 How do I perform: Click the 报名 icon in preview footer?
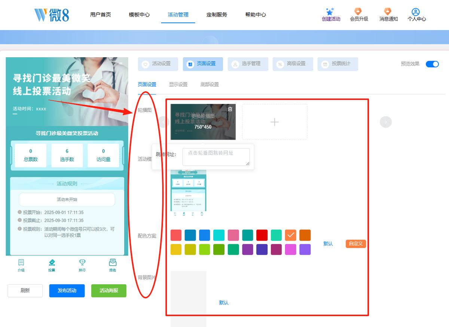(113, 263)
